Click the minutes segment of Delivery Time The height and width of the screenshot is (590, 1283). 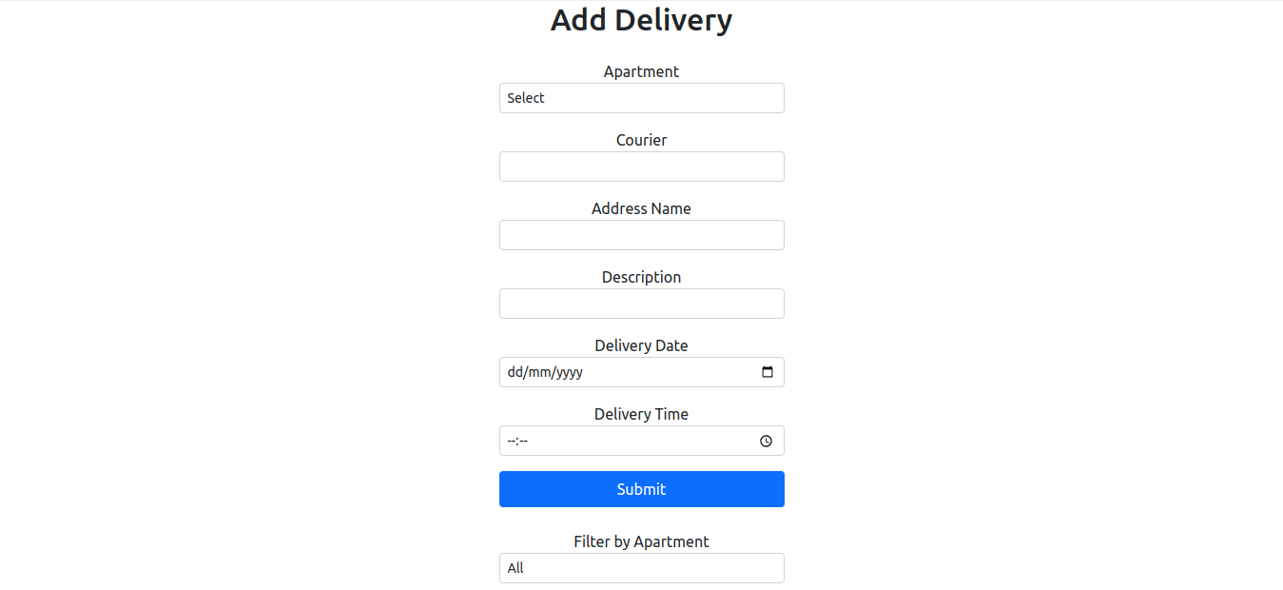tap(523, 441)
